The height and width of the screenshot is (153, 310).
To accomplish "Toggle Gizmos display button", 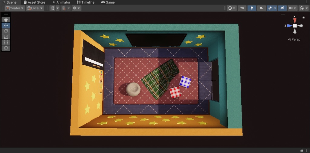I will (302, 8).
